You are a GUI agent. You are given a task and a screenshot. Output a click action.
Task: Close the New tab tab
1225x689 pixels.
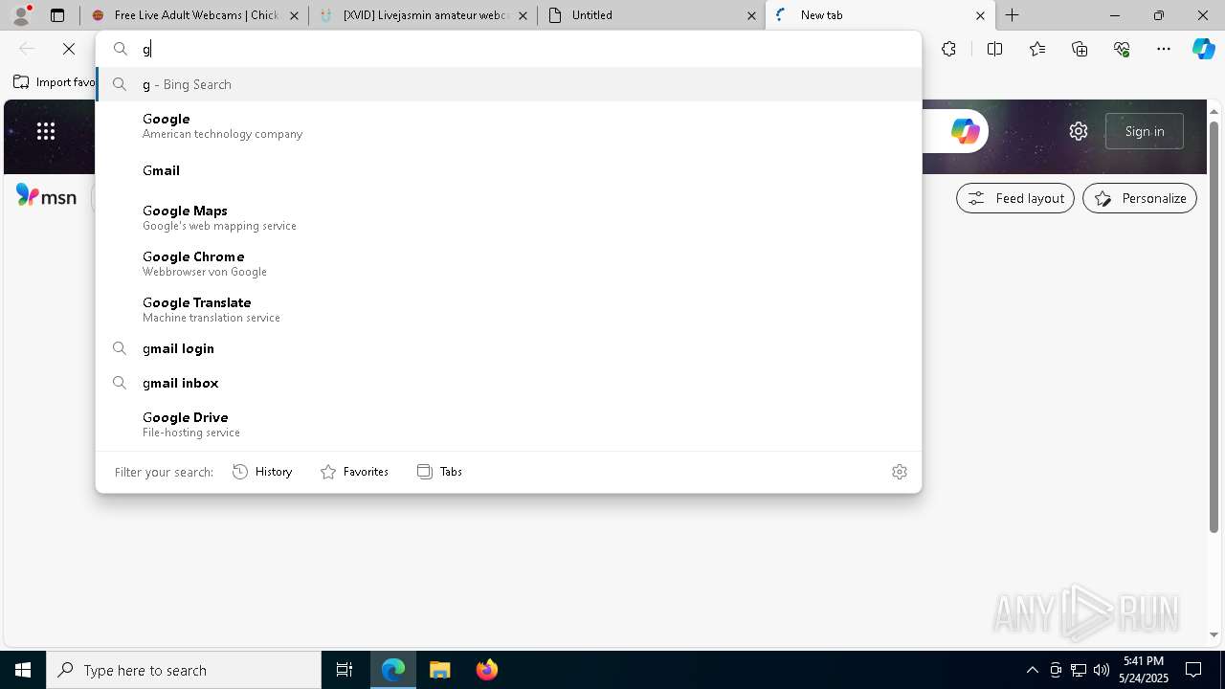(980, 15)
